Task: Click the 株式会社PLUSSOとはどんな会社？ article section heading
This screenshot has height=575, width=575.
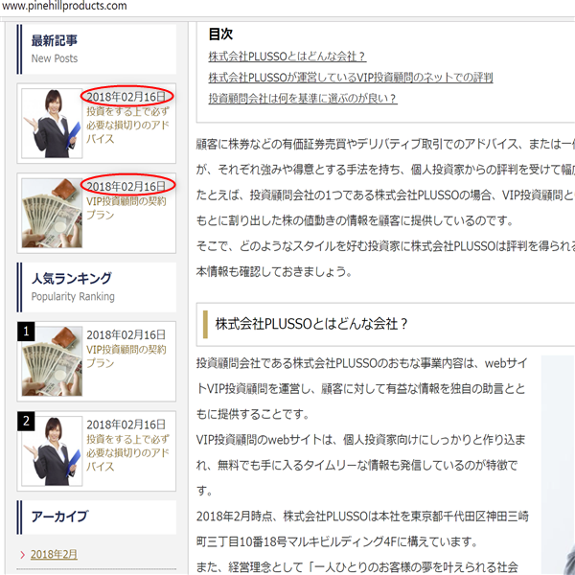Action: click(x=312, y=324)
